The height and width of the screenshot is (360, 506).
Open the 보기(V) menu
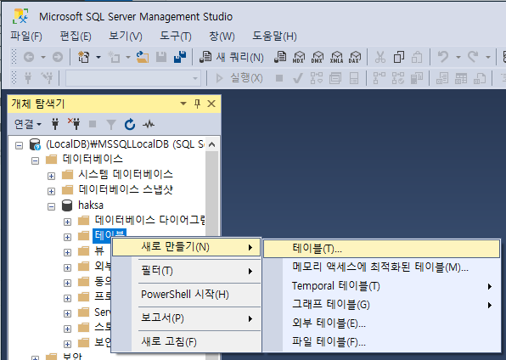(x=126, y=36)
